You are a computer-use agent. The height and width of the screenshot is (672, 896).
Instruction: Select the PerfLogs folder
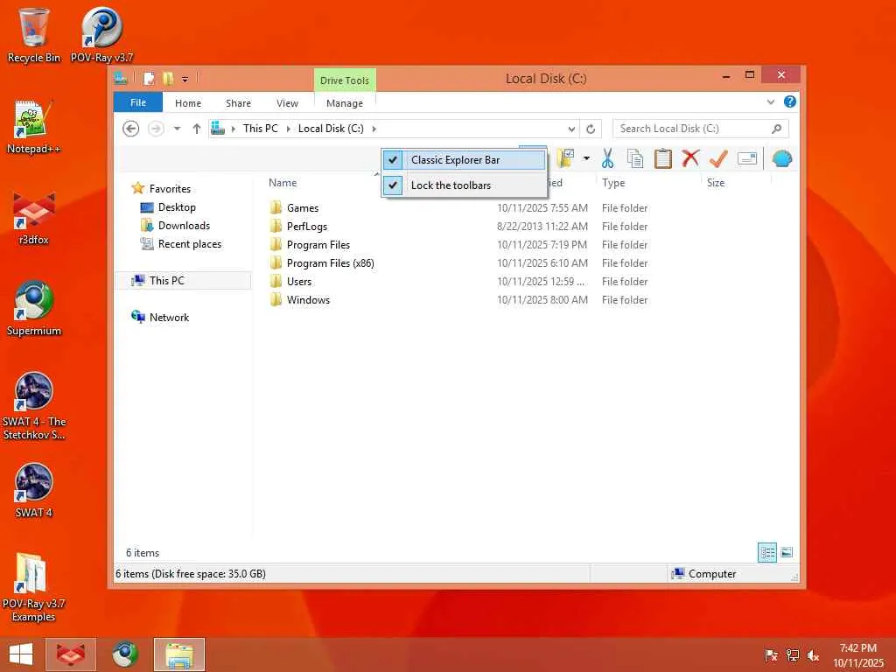tap(307, 227)
